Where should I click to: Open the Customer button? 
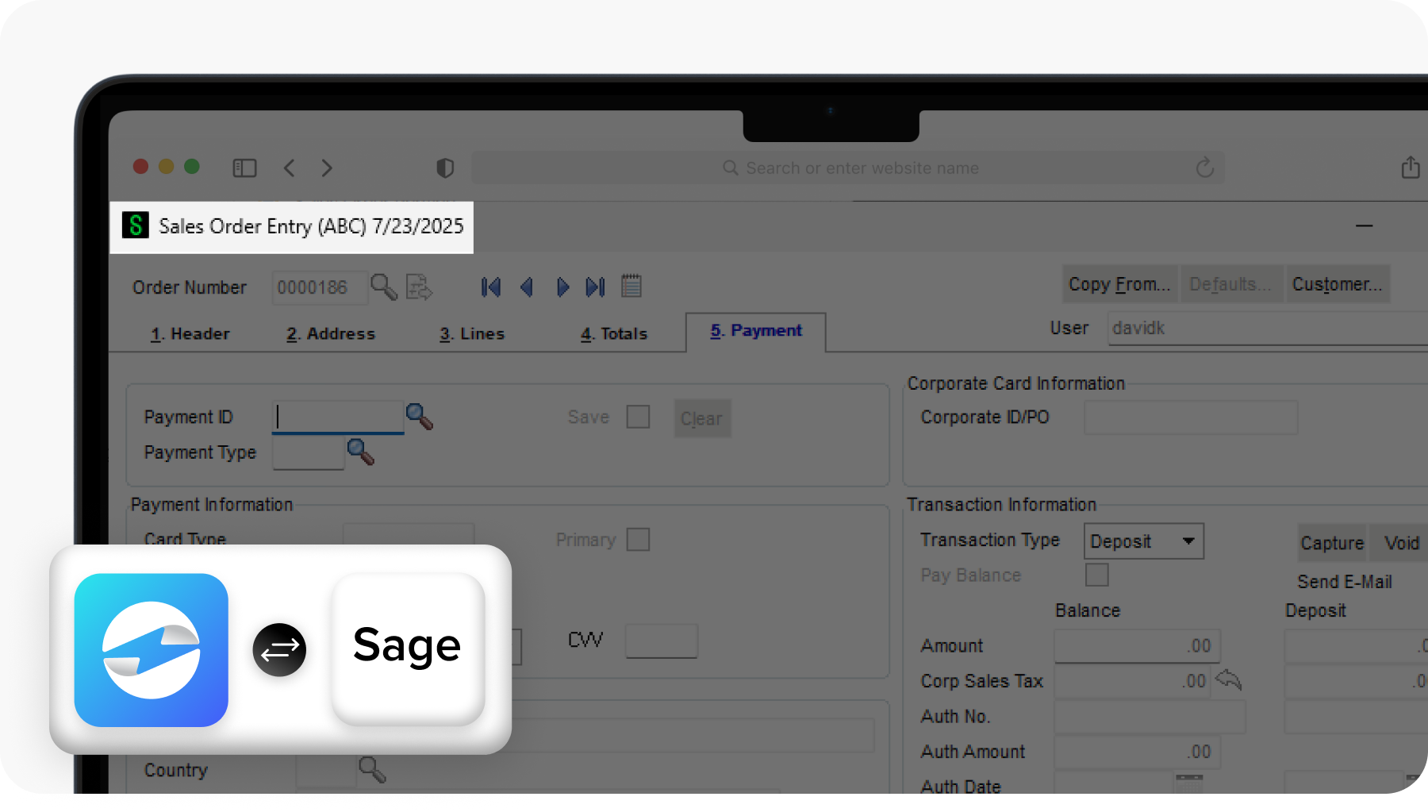(x=1337, y=283)
